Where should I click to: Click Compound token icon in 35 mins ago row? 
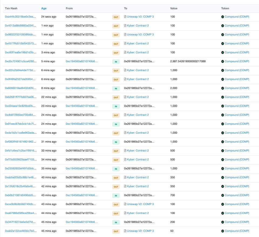pos(223,168)
